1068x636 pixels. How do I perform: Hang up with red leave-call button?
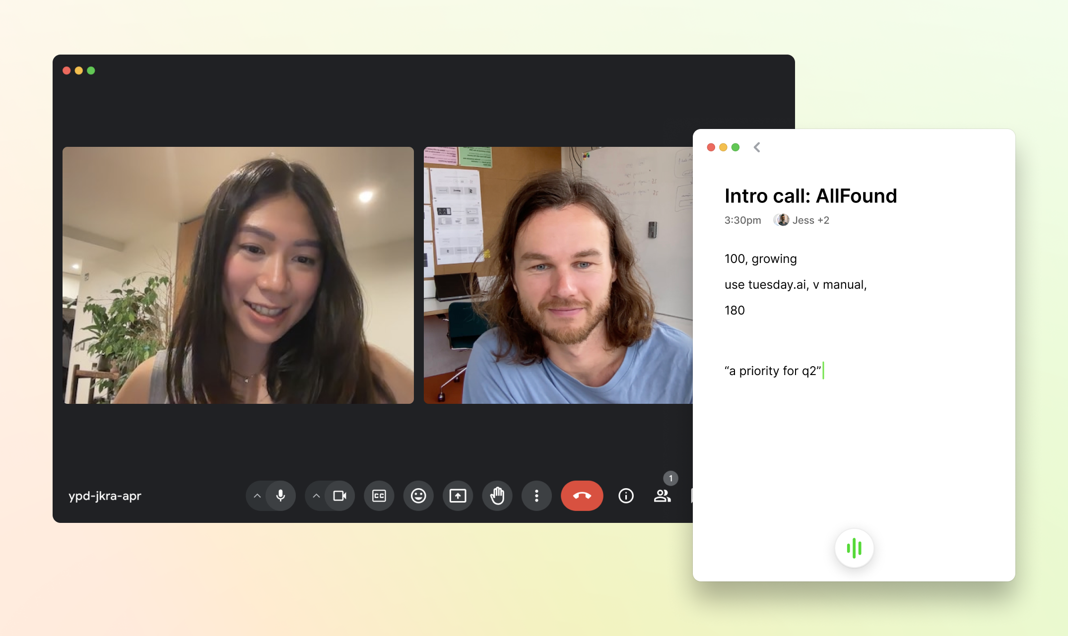pyautogui.click(x=582, y=496)
